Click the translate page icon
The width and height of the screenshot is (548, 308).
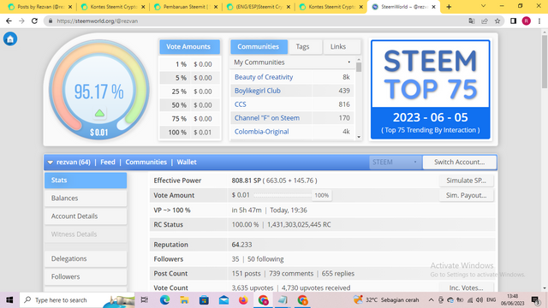[472, 21]
